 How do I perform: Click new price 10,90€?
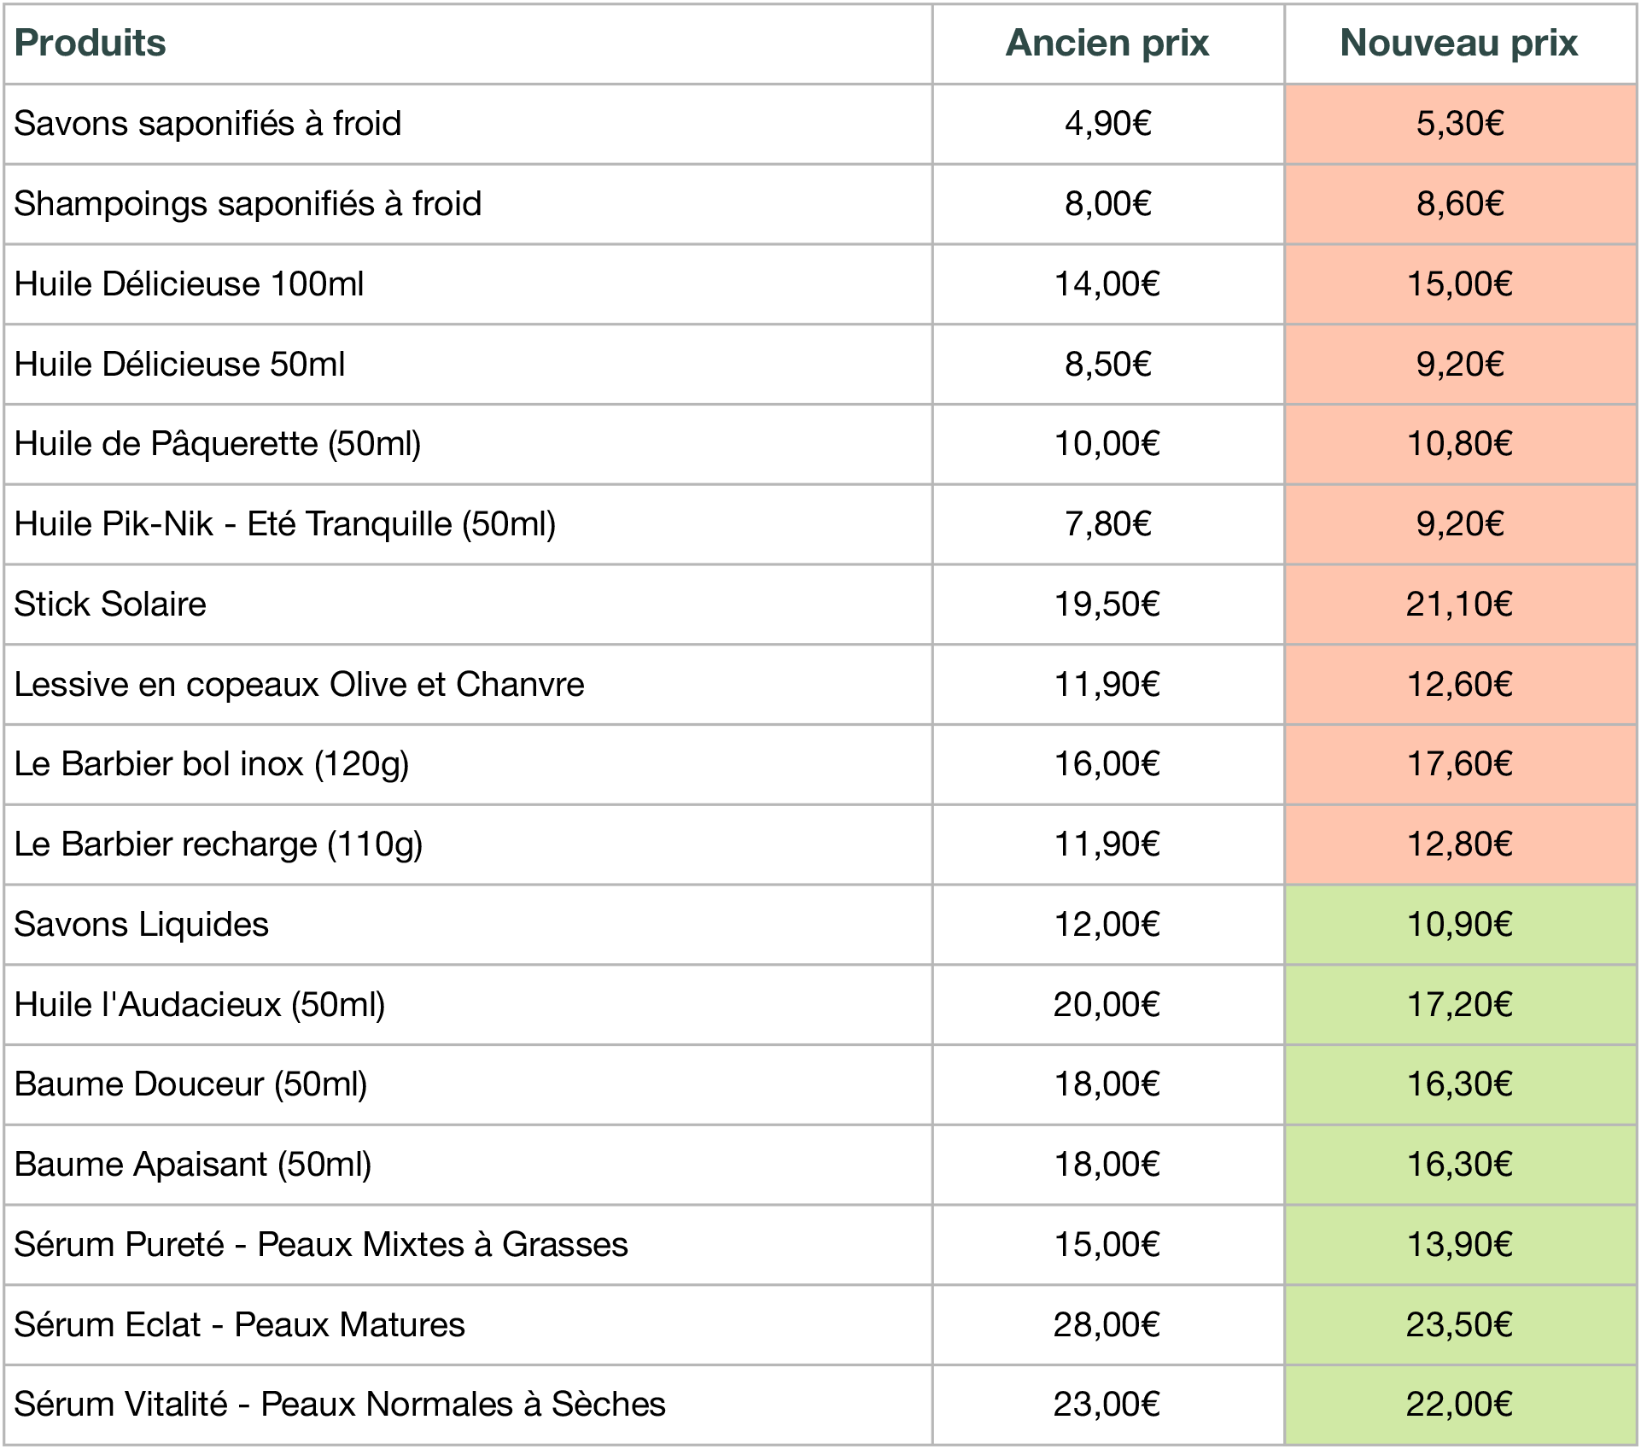tap(1459, 925)
